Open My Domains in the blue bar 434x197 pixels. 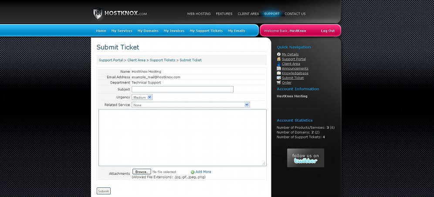(148, 31)
